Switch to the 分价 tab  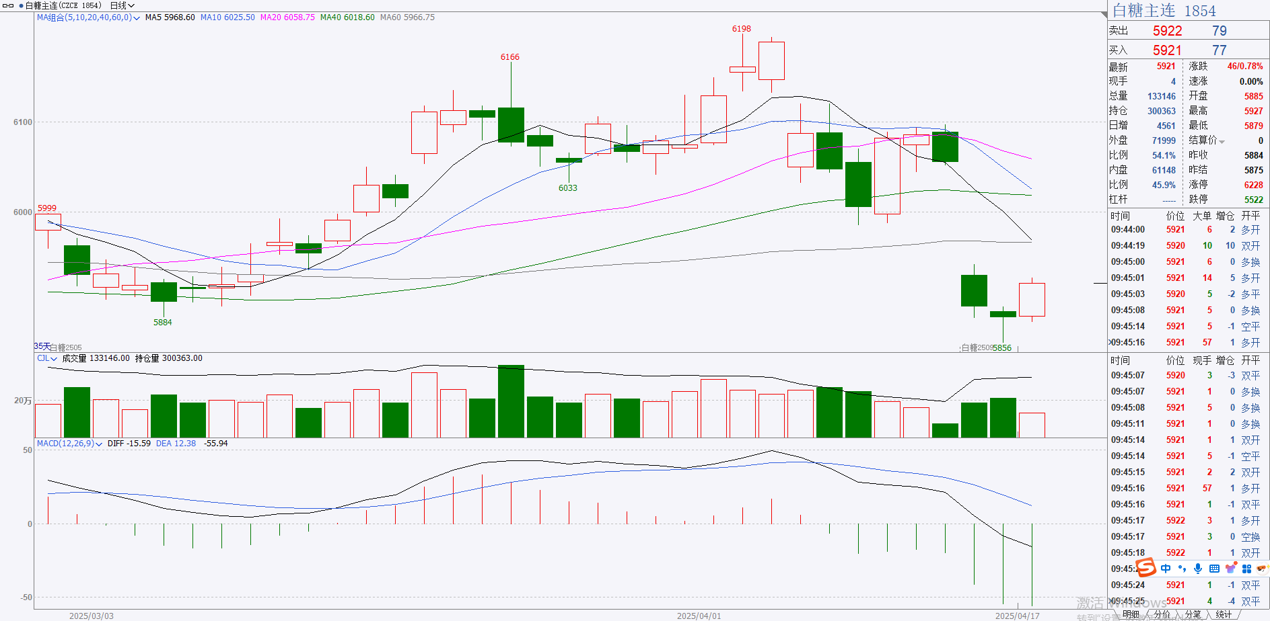[1162, 614]
